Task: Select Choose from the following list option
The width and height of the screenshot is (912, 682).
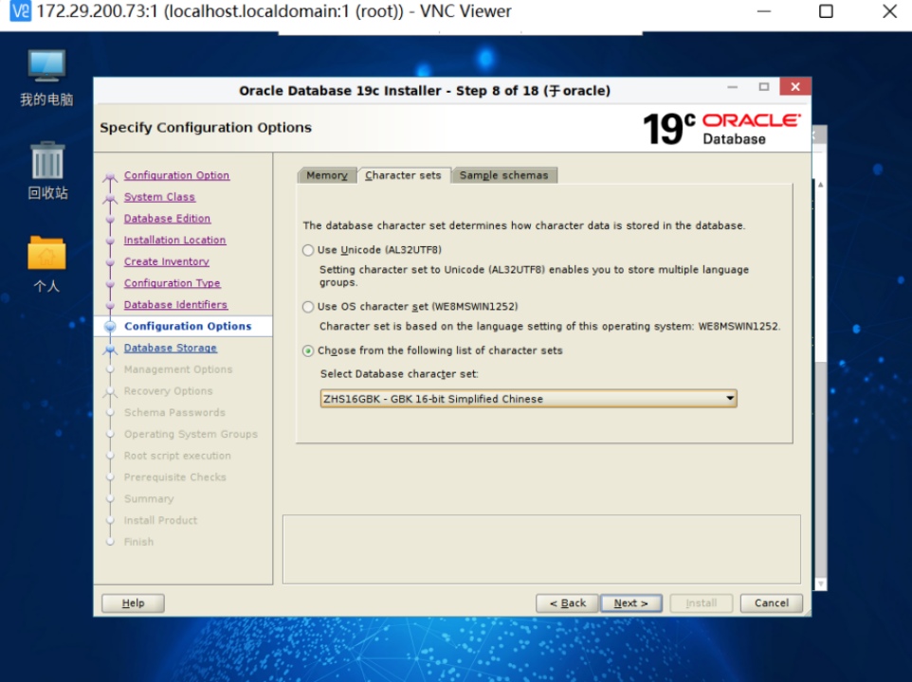Action: pyautogui.click(x=307, y=350)
